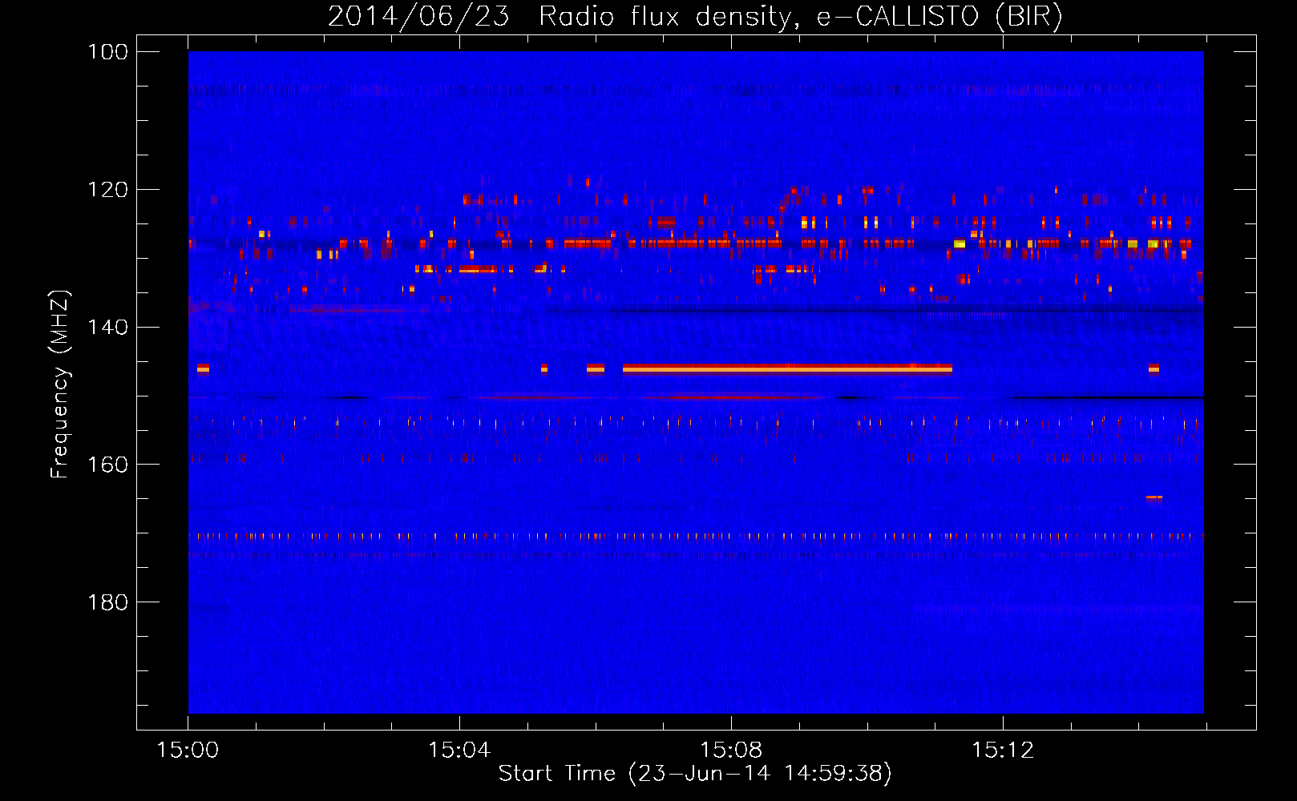Image resolution: width=1297 pixels, height=801 pixels.
Task: Select the 120 frequency tick label
Action: tap(107, 190)
